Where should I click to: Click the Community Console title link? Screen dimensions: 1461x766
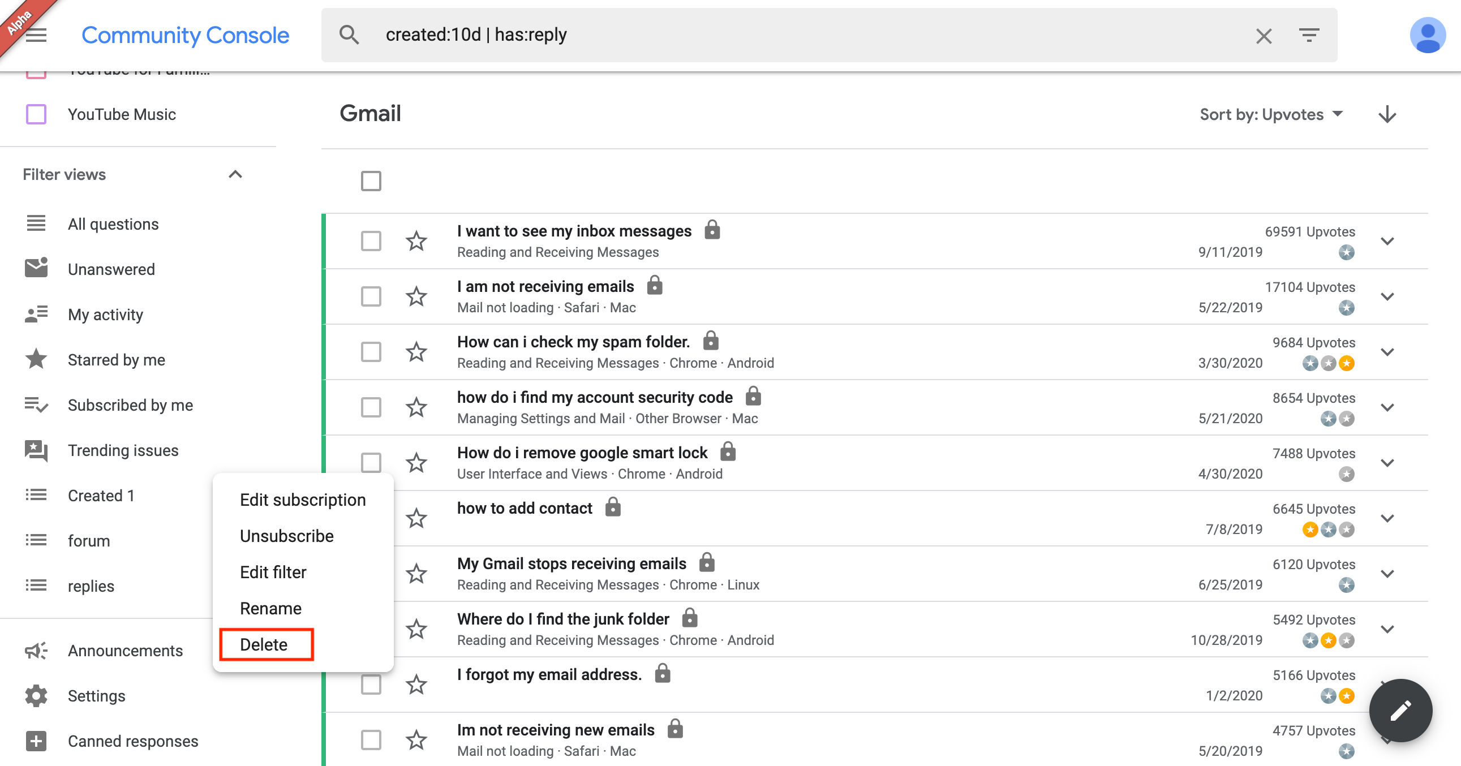185,35
